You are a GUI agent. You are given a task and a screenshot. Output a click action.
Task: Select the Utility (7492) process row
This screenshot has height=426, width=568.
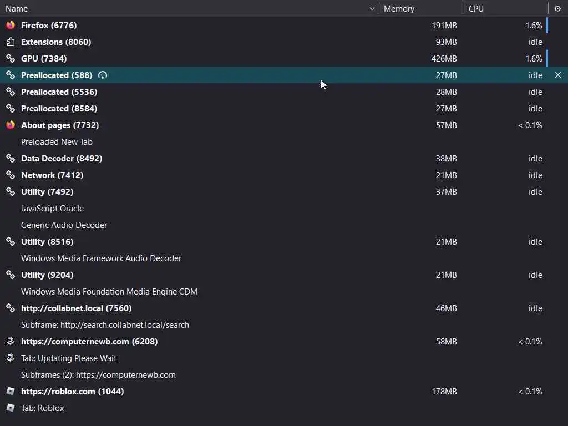284,191
